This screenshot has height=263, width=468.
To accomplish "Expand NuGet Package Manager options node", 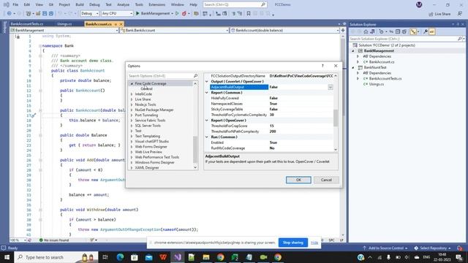I will [x=132, y=110].
